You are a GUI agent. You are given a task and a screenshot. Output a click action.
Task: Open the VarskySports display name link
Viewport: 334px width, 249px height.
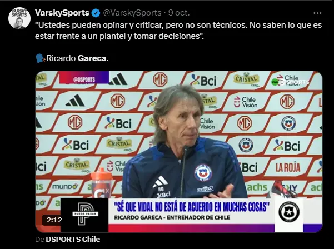(x=62, y=13)
